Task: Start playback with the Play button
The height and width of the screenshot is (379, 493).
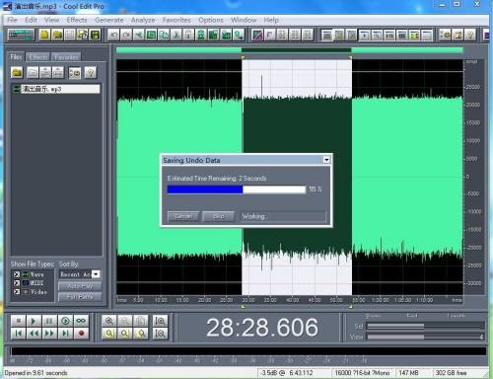Action: tap(34, 321)
